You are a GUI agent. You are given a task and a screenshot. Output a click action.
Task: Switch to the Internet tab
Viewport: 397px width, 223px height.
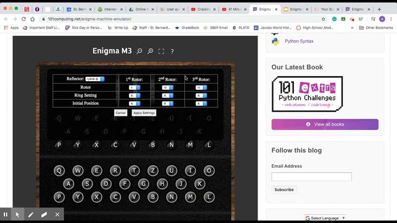pyautogui.click(x=110, y=9)
